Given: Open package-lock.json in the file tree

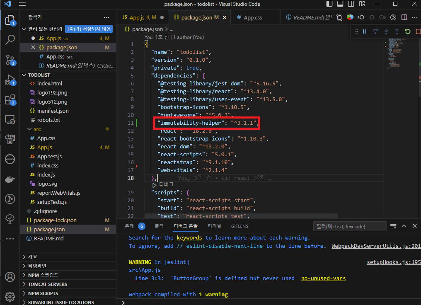Looking at the screenshot, I should coord(68,220).
